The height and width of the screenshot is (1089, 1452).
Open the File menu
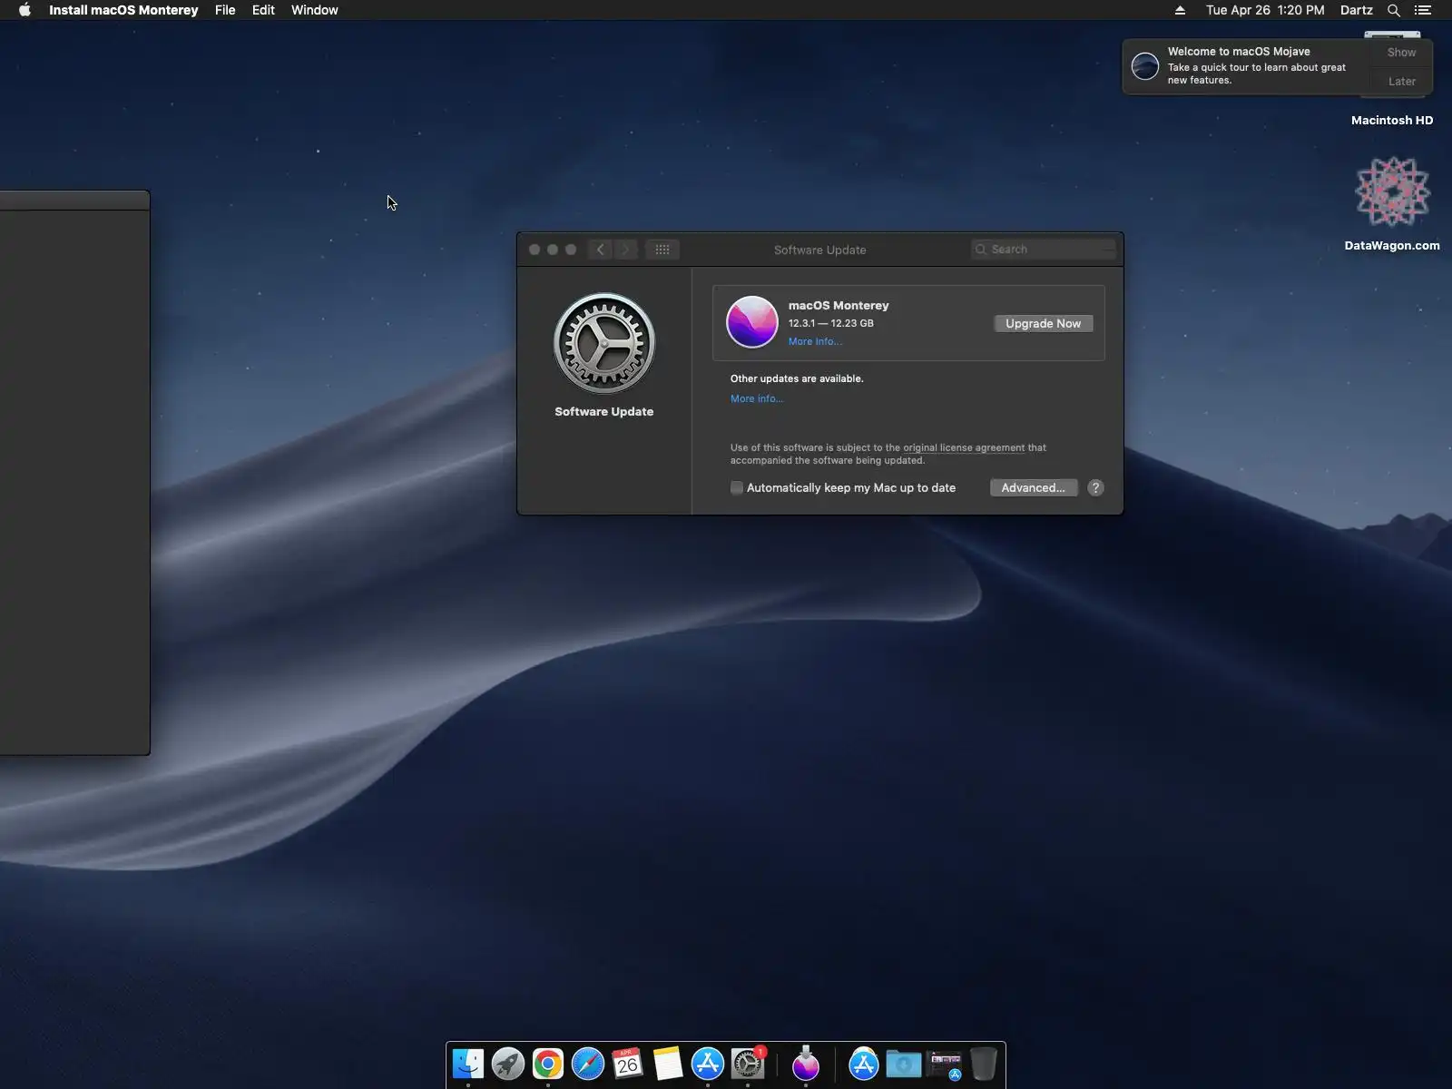225,10
